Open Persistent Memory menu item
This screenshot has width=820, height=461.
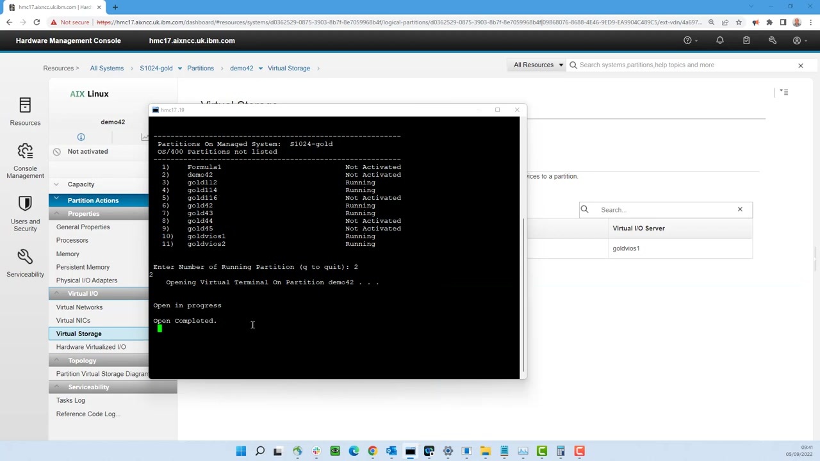83,267
